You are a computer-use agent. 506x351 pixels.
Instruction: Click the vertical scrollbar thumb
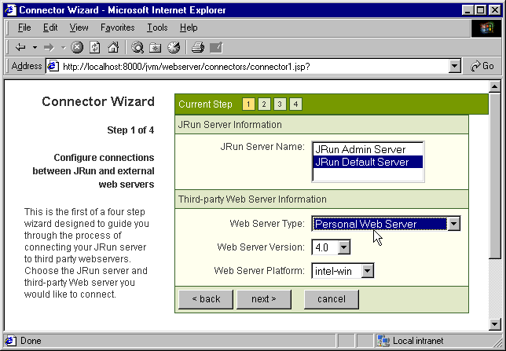click(495, 175)
